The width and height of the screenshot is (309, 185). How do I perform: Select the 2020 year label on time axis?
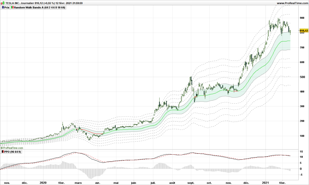(x=43, y=183)
